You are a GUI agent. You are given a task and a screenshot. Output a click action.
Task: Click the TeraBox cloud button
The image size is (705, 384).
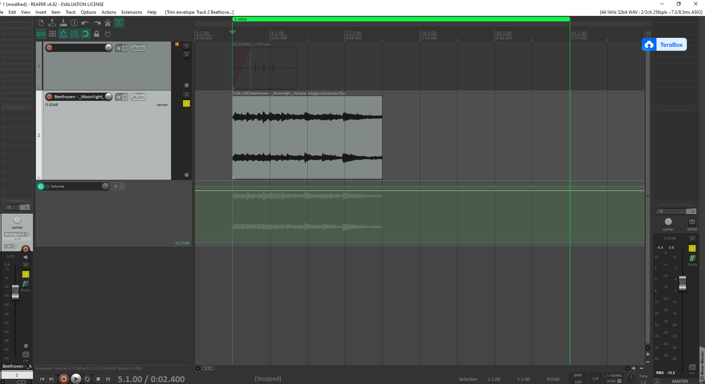664,44
